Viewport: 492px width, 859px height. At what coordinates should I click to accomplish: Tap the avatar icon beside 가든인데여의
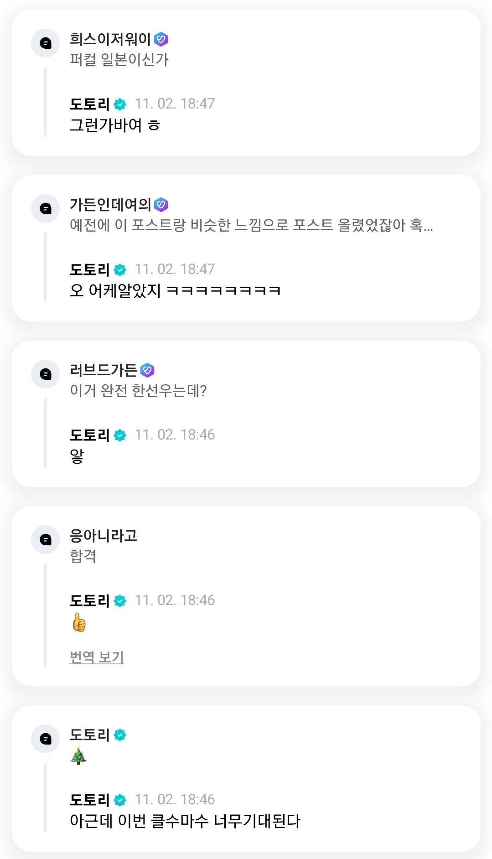[45, 209]
